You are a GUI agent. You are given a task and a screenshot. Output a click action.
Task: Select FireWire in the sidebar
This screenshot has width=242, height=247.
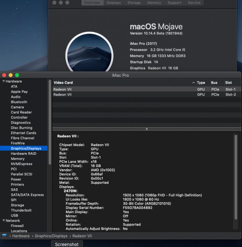pyautogui.click(x=18, y=143)
